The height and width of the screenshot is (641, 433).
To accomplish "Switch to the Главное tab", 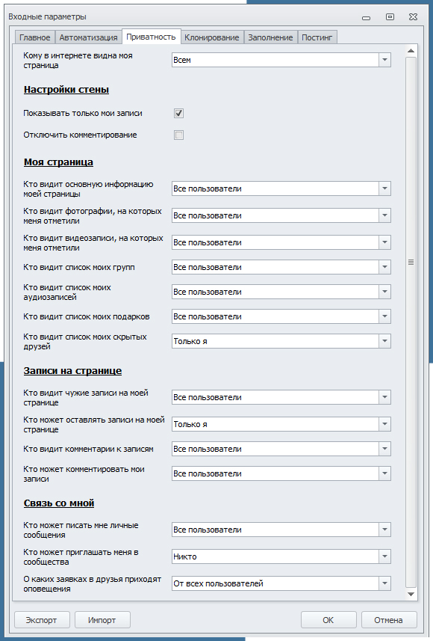I will [34, 37].
